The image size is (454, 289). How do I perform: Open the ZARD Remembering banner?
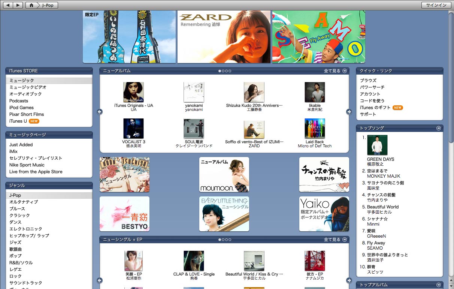224,37
